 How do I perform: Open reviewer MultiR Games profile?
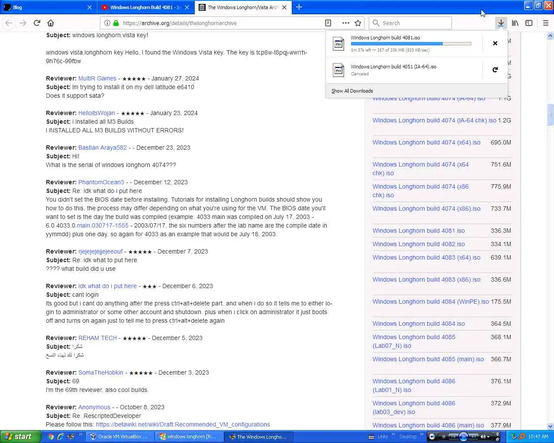(x=97, y=78)
